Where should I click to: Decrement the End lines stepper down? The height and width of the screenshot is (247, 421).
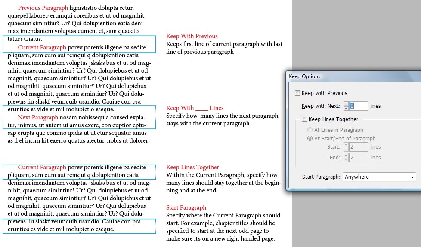[346, 160]
